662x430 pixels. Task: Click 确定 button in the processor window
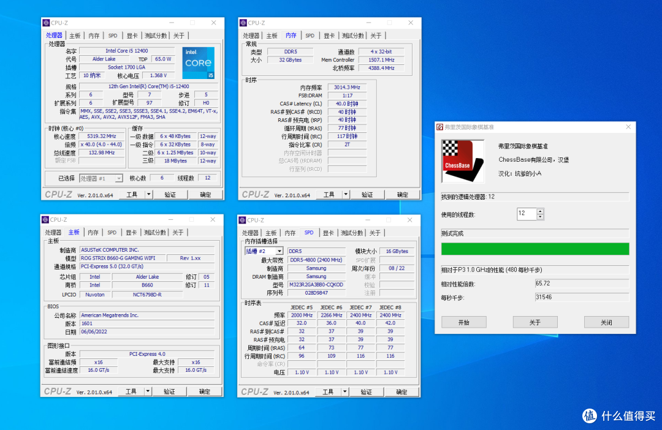tap(205, 195)
